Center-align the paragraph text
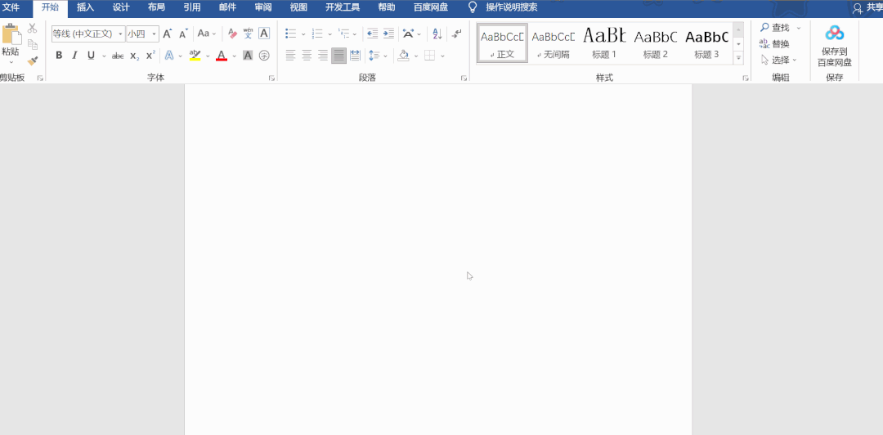 tap(307, 56)
